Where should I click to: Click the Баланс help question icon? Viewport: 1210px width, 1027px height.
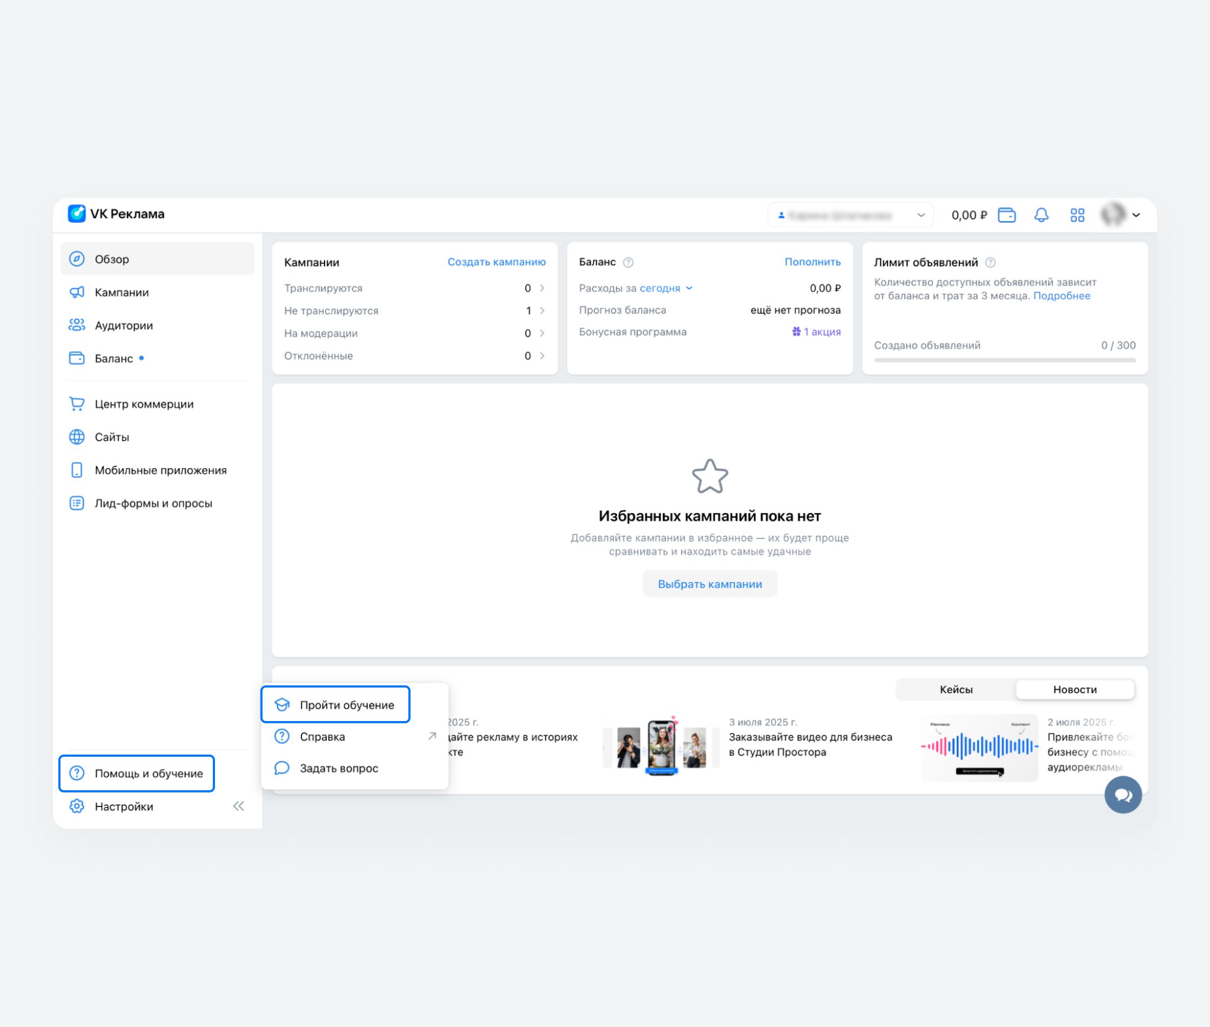628,263
